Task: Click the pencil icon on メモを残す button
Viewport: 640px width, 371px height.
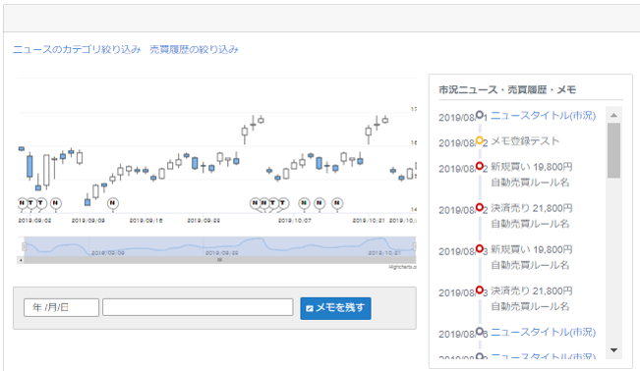Action: (310, 308)
